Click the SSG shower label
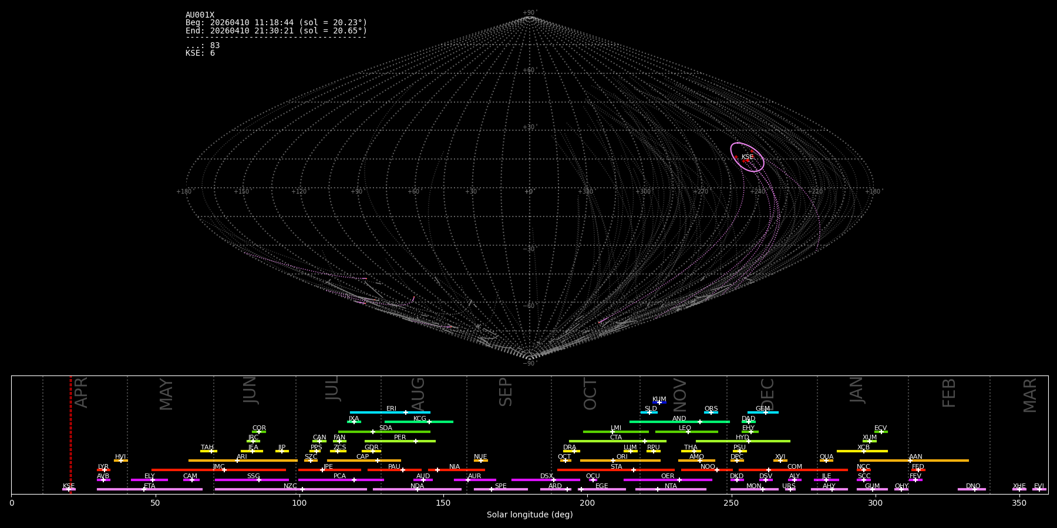Viewport: 1057px width, 528px height. coord(253,476)
